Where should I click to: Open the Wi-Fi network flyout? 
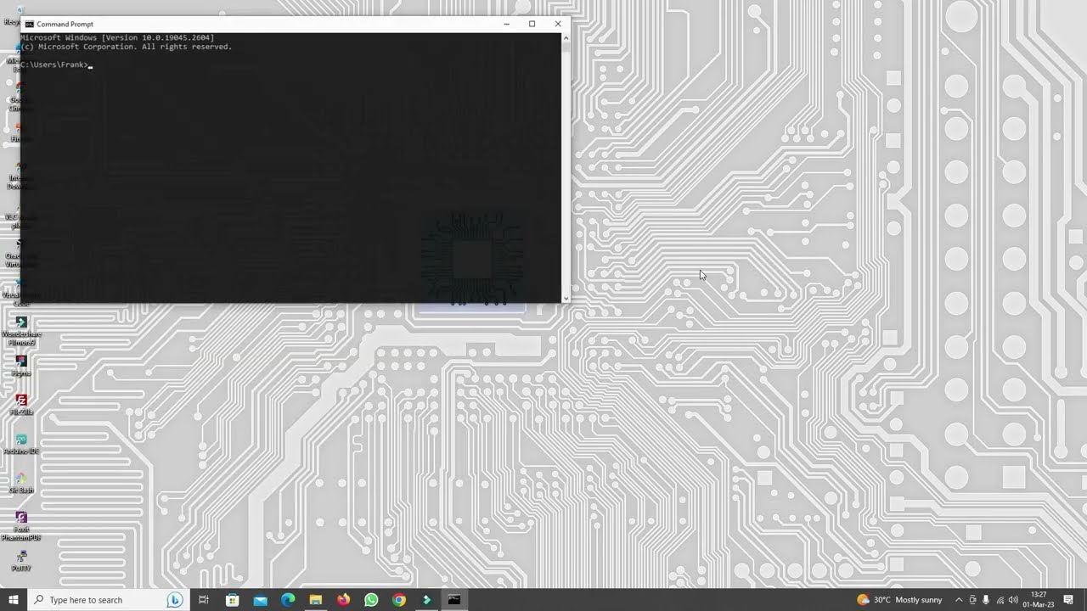point(1000,600)
